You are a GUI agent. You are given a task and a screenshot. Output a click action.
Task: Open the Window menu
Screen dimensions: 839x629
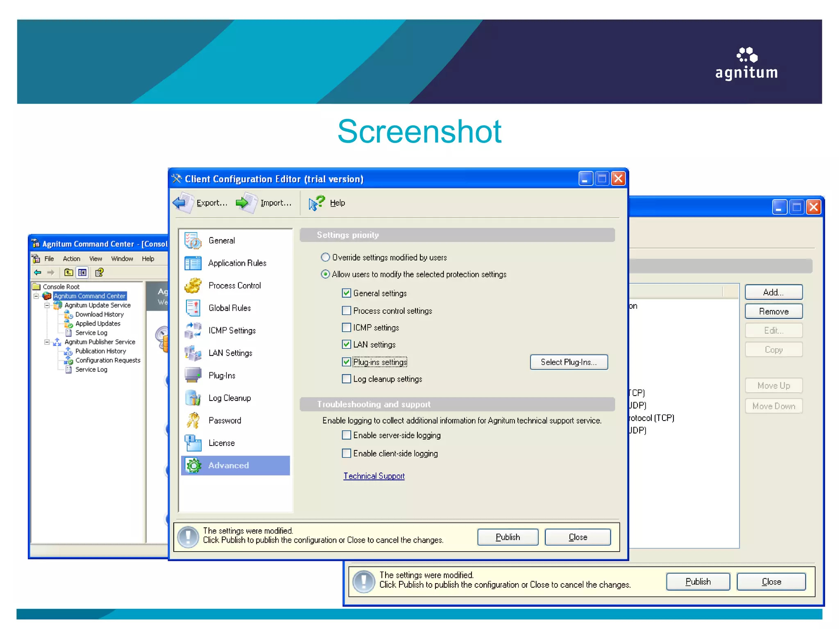click(122, 259)
